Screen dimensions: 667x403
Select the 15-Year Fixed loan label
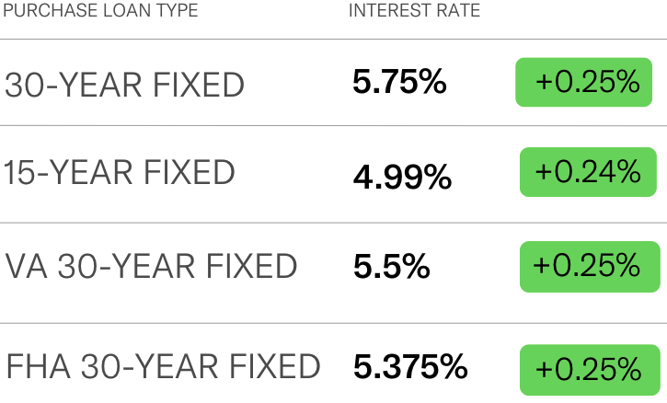[x=119, y=172]
